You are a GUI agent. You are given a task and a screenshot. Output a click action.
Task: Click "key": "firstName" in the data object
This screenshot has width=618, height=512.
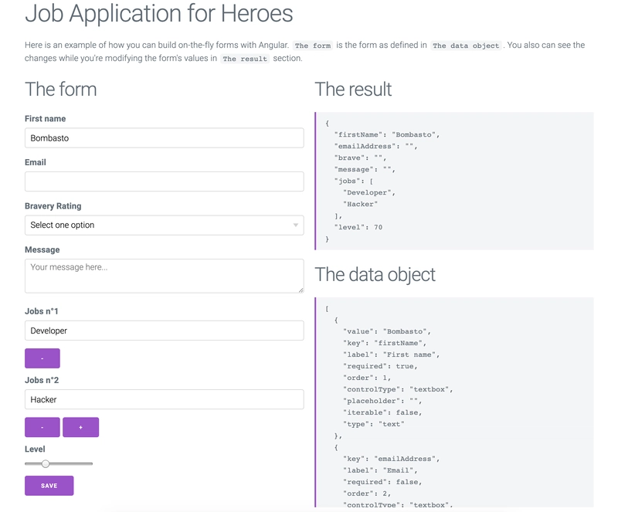click(384, 344)
